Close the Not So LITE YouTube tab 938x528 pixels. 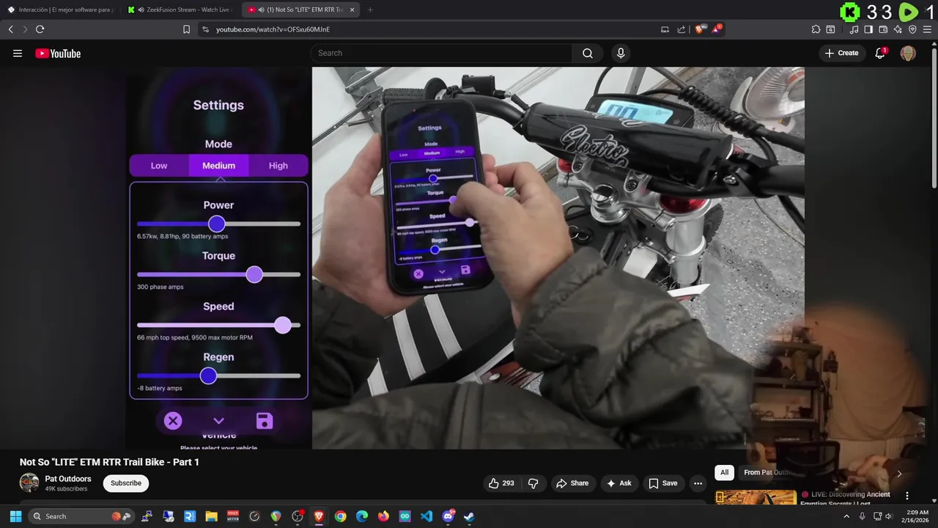tap(352, 10)
